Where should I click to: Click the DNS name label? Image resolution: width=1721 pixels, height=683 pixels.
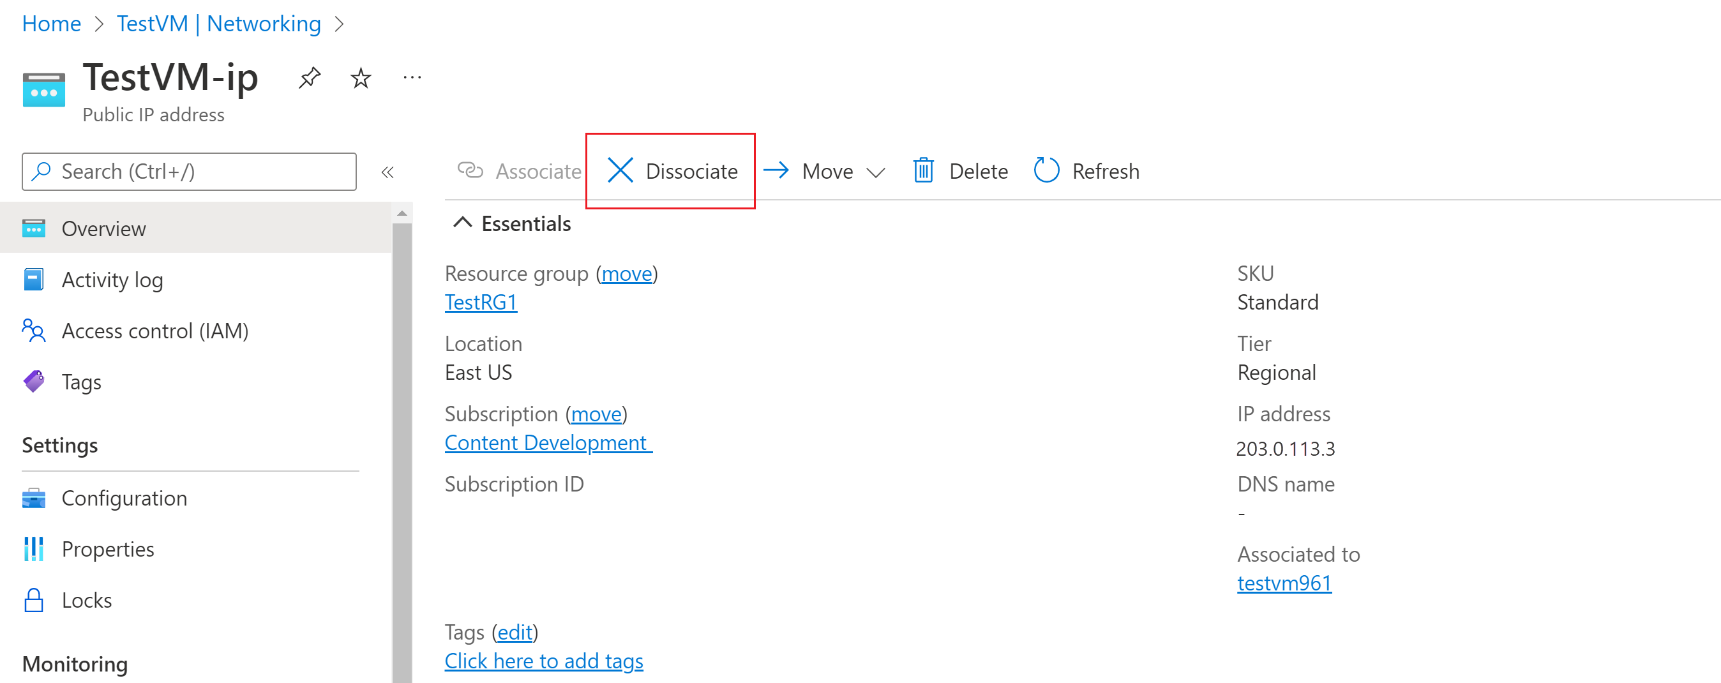(x=1286, y=484)
